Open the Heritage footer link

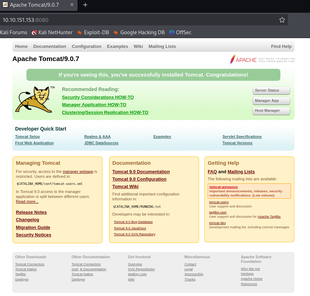click(247, 274)
